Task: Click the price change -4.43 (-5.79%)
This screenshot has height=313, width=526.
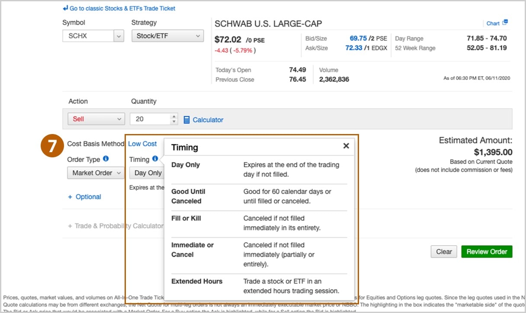Action: pos(235,51)
